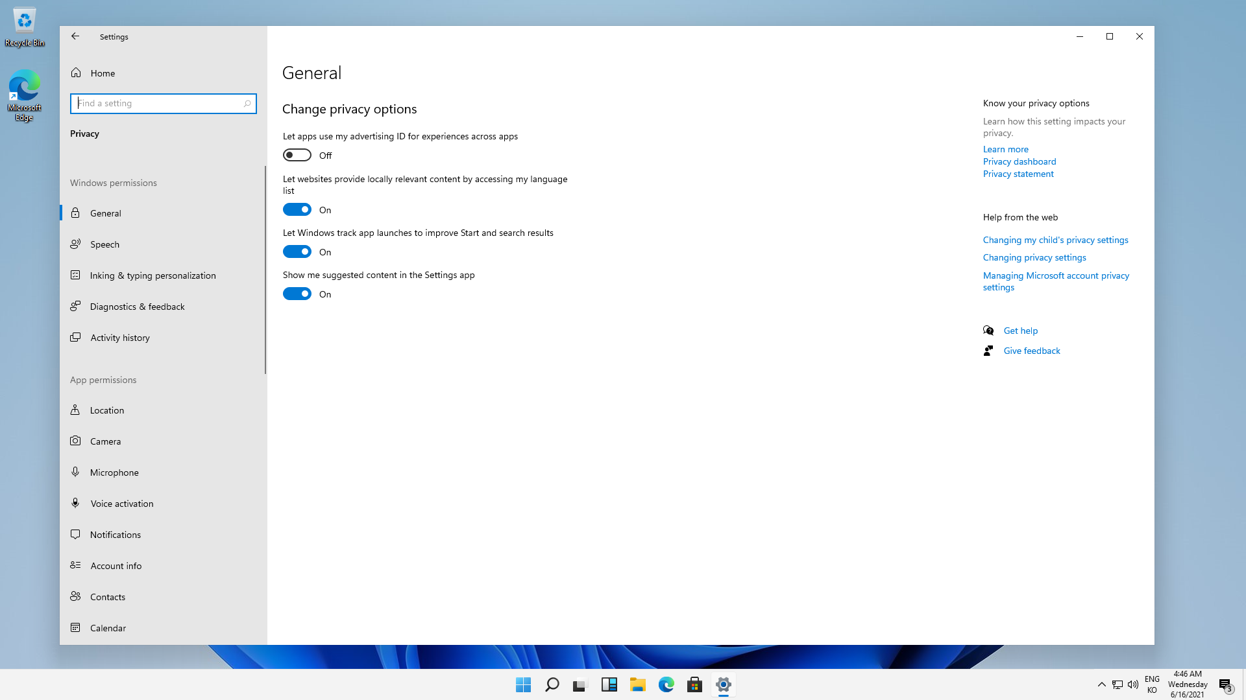Open Speech privacy settings
Image resolution: width=1246 pixels, height=700 pixels.
[x=104, y=244]
